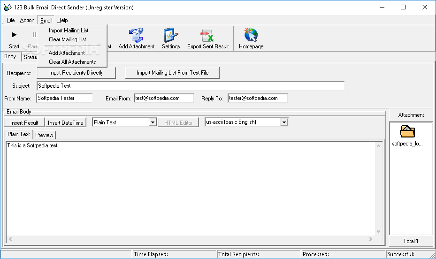
Task: Click the HTML Editor button
Action: 178,122
